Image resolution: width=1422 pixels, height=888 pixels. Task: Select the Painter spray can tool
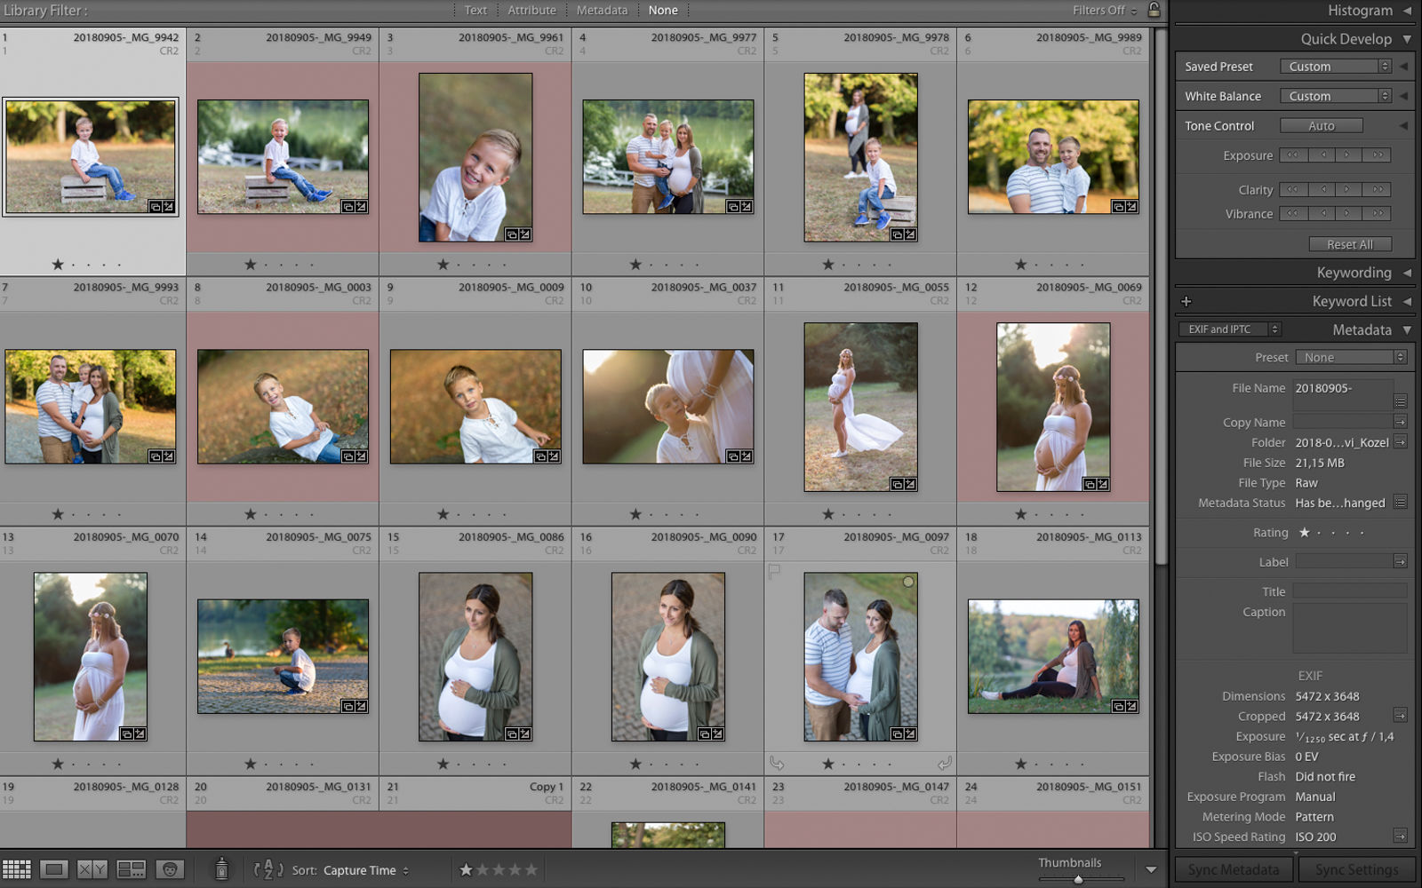pyautogui.click(x=222, y=869)
